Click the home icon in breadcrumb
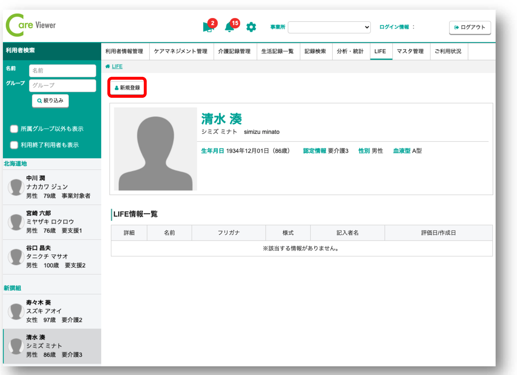 click(108, 66)
